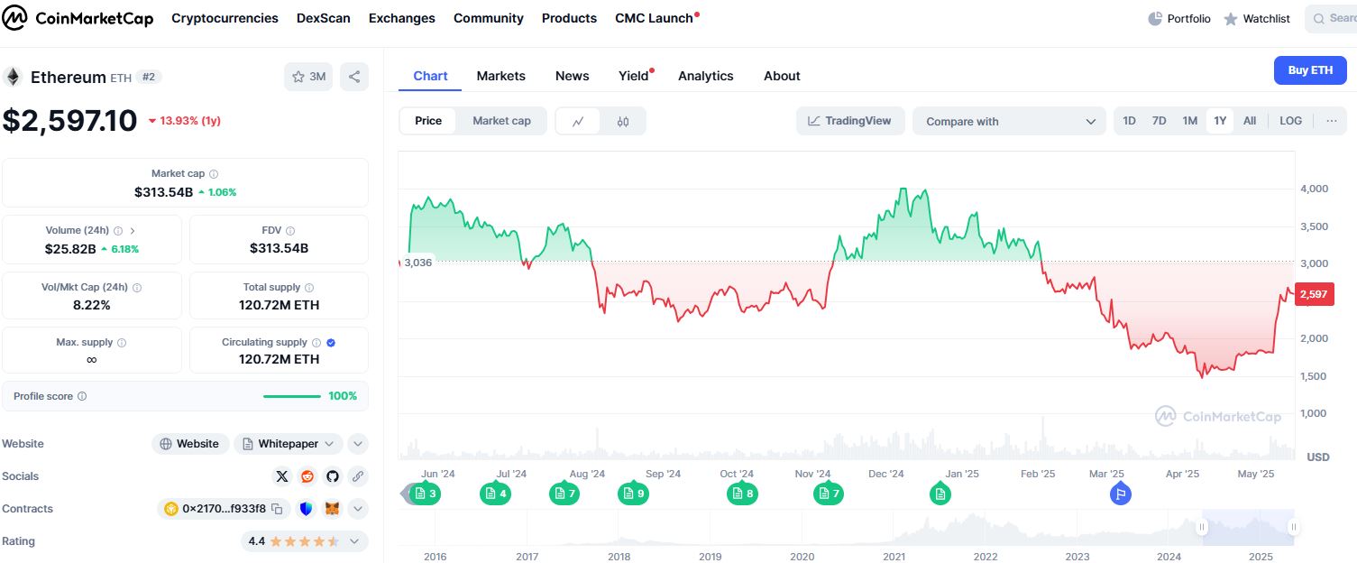Switch to the Yield tab
The width and height of the screenshot is (1357, 563).
(x=635, y=76)
